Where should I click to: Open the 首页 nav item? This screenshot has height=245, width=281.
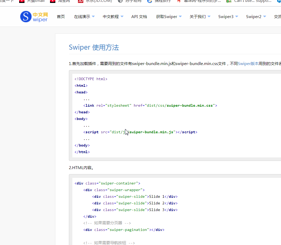click(x=61, y=17)
